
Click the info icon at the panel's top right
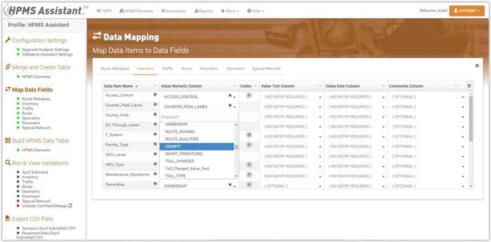click(477, 65)
